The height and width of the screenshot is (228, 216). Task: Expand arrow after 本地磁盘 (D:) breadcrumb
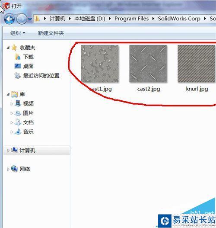110,19
